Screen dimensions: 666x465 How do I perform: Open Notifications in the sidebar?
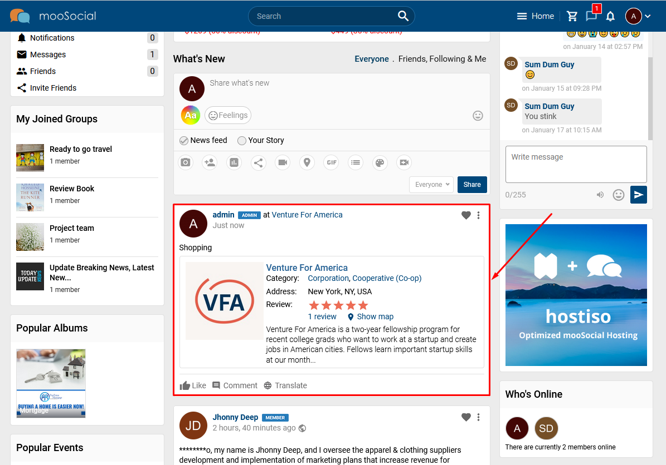(x=87, y=38)
